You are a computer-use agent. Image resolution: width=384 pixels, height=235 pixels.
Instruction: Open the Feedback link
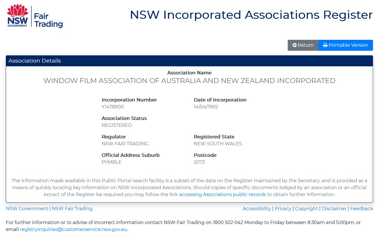pyautogui.click(x=362, y=208)
